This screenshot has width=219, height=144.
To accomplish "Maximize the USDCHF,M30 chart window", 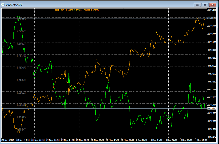I will (x=205, y=5).
